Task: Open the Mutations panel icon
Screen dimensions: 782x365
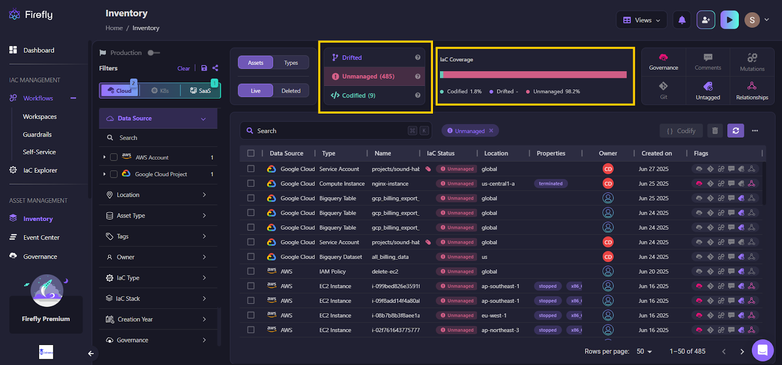Action: pyautogui.click(x=752, y=62)
